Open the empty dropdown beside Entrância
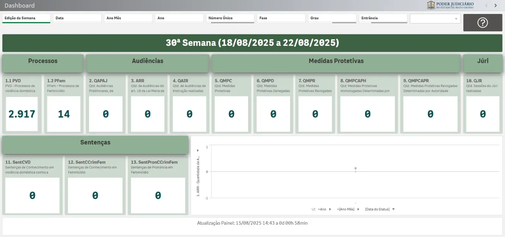 [x=435, y=19]
